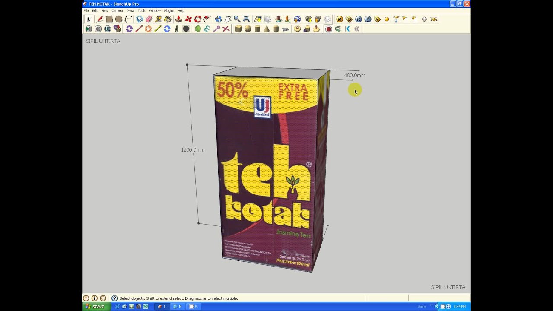Screen dimensions: 553x311
Task: Click the 1200.0mm height dimension label
Action: click(x=193, y=150)
